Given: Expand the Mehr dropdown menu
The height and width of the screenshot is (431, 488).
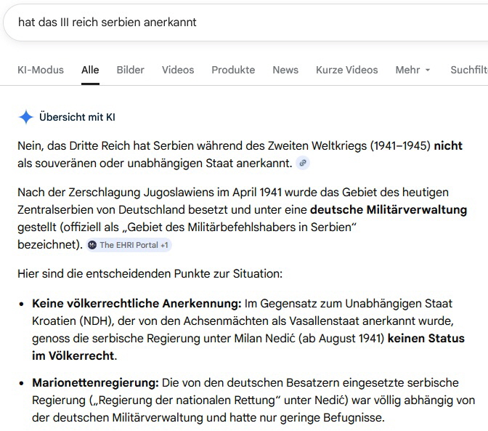Looking at the screenshot, I should (x=412, y=70).
